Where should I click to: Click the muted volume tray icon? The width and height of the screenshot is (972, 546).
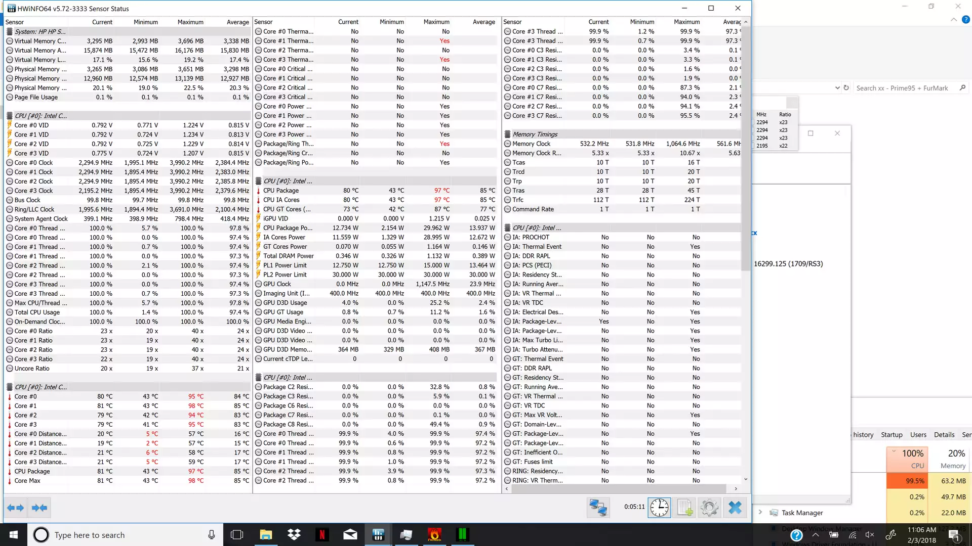coord(870,535)
